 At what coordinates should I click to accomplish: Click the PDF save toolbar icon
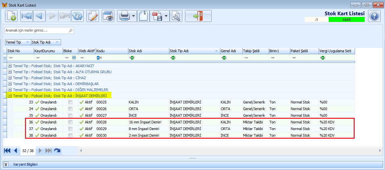point(157,16)
